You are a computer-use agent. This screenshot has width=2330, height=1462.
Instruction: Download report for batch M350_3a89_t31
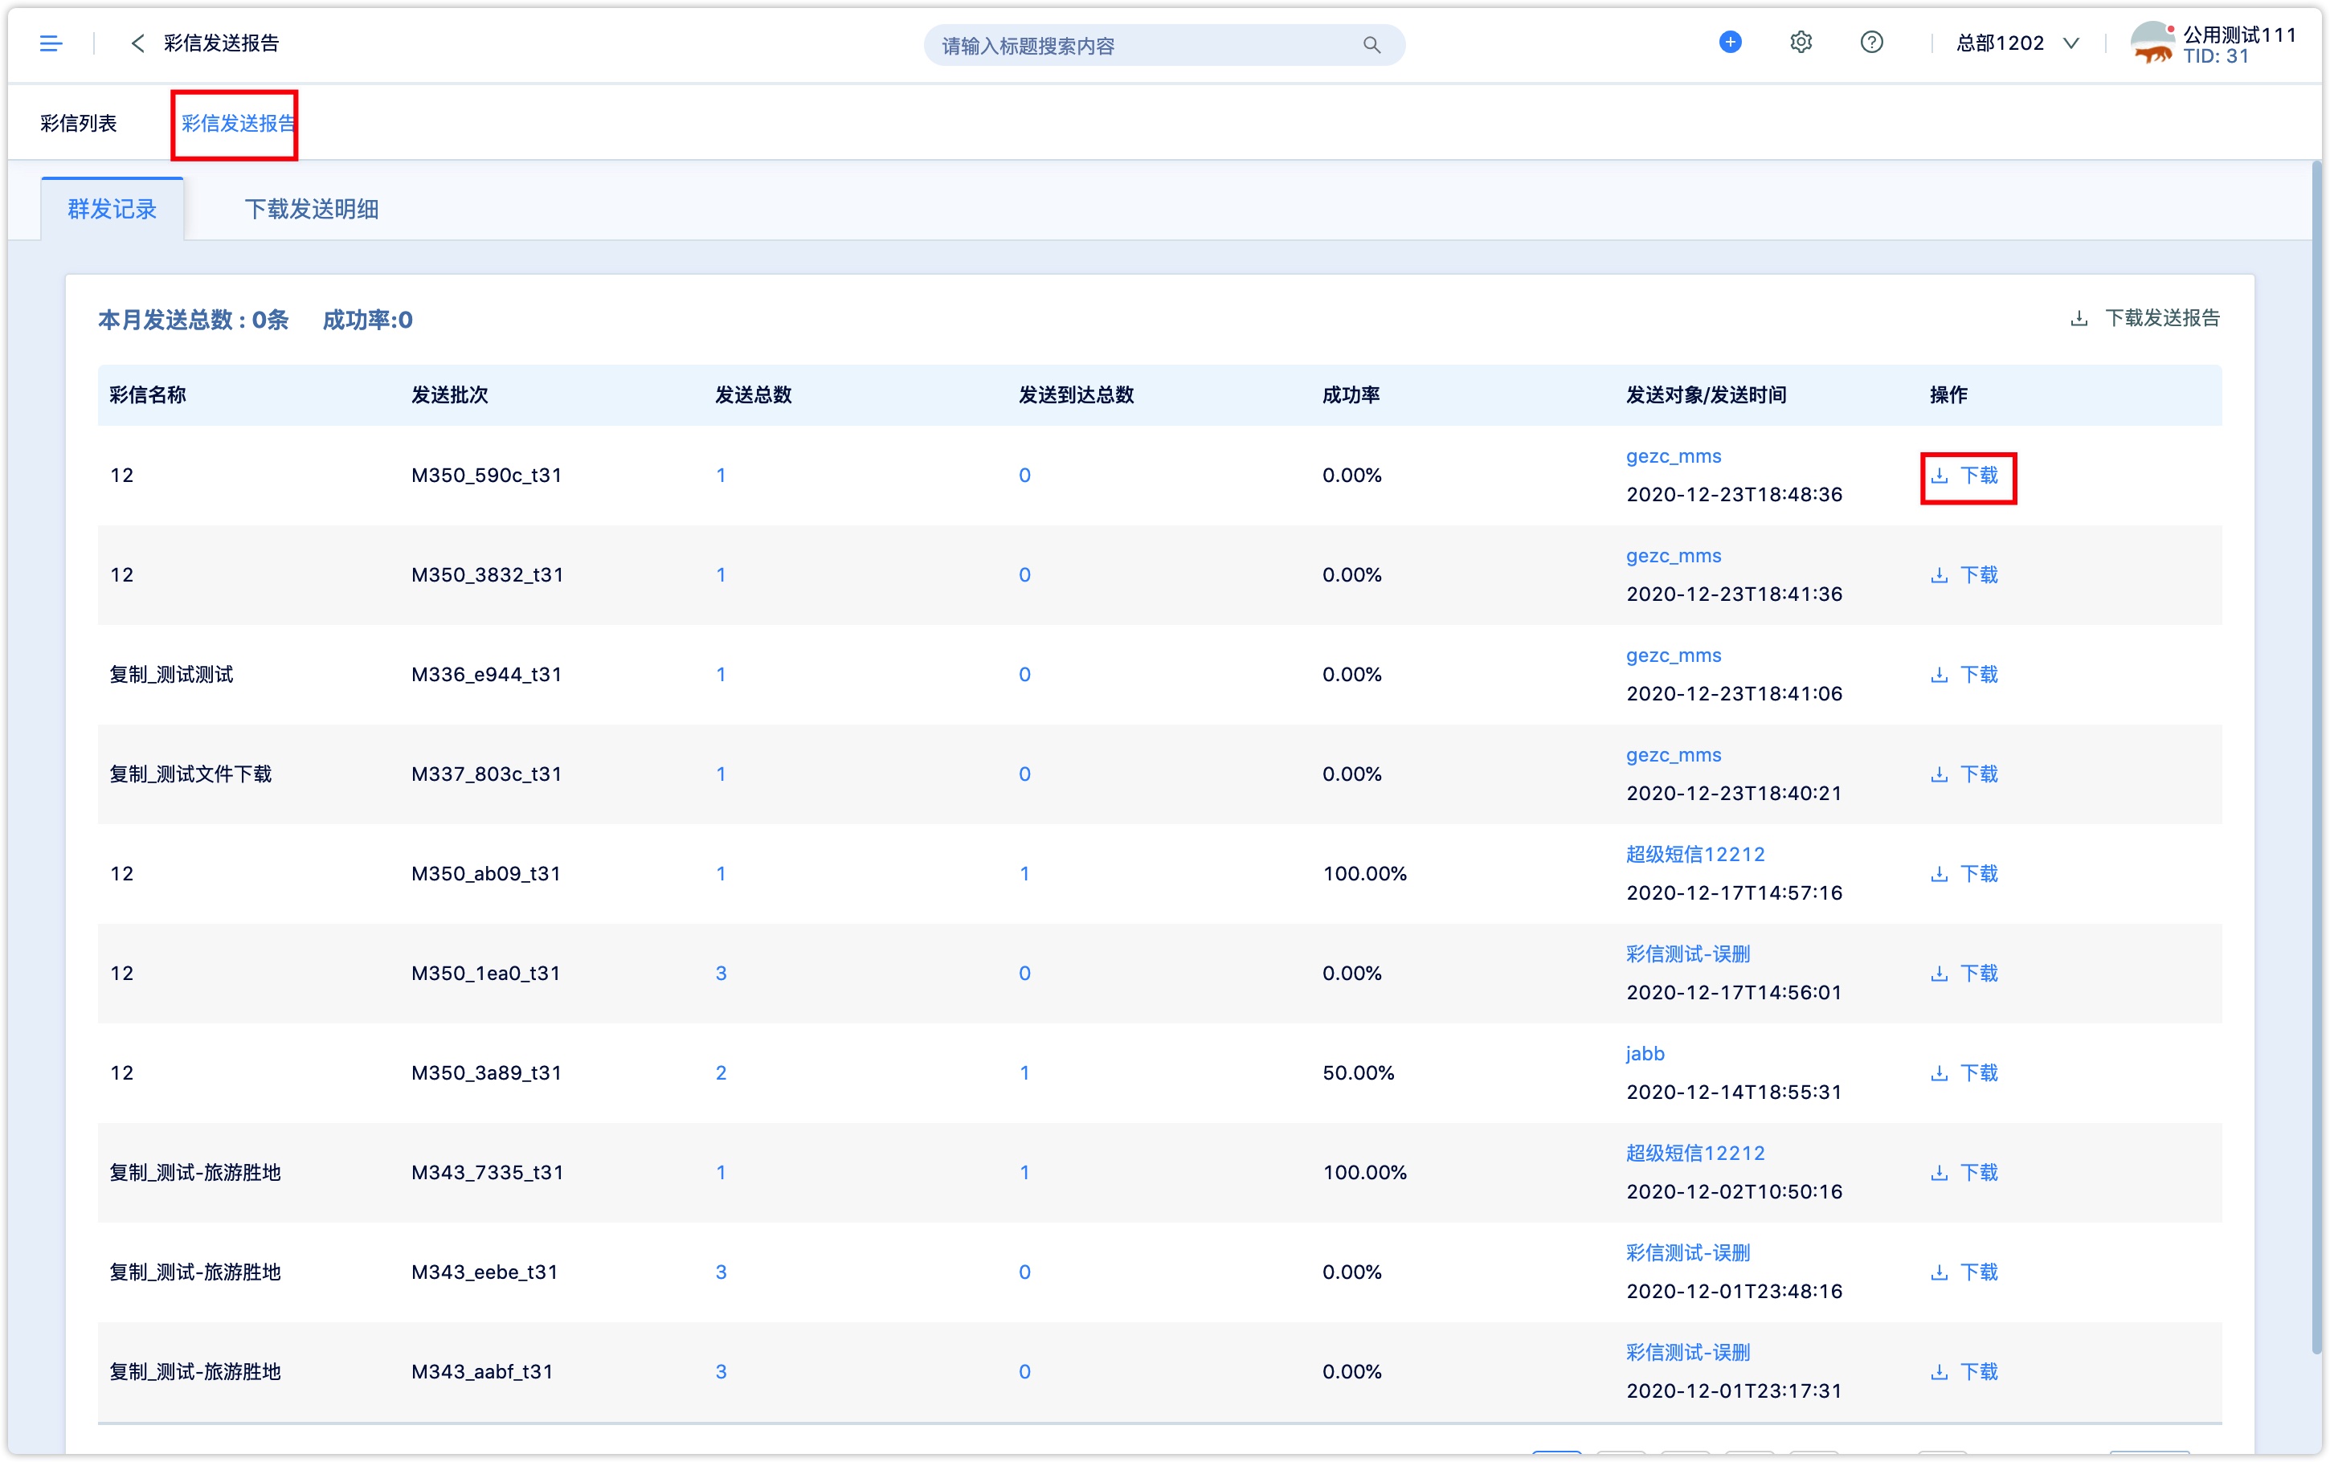pyautogui.click(x=1964, y=1073)
